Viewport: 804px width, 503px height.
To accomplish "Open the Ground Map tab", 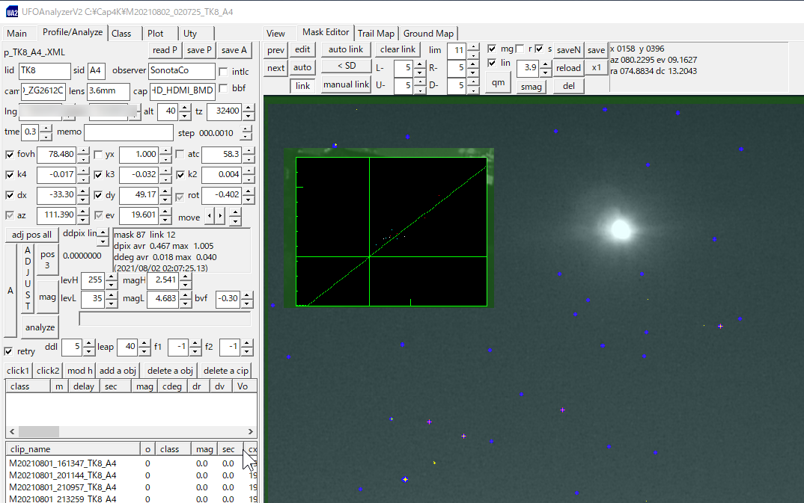I will (428, 33).
